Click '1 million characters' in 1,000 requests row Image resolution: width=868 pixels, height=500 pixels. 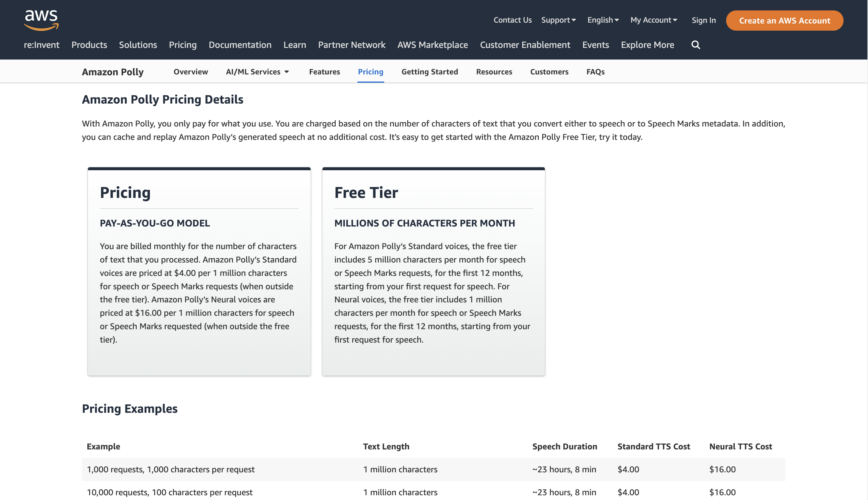coord(400,469)
